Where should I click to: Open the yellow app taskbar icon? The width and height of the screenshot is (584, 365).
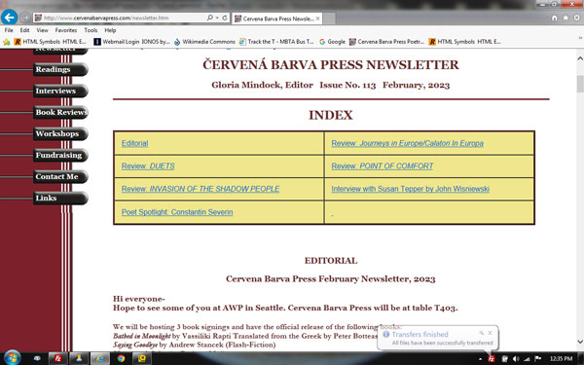tap(142, 358)
